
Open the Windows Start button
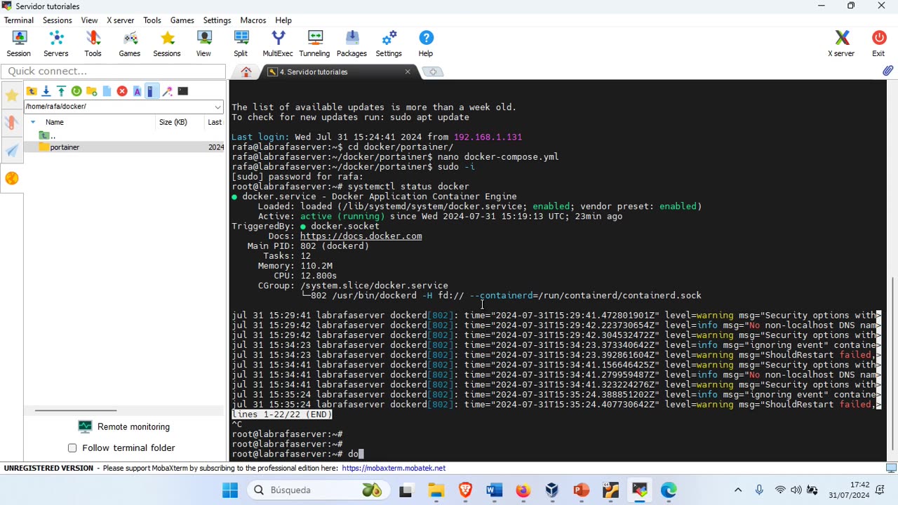[x=230, y=490]
